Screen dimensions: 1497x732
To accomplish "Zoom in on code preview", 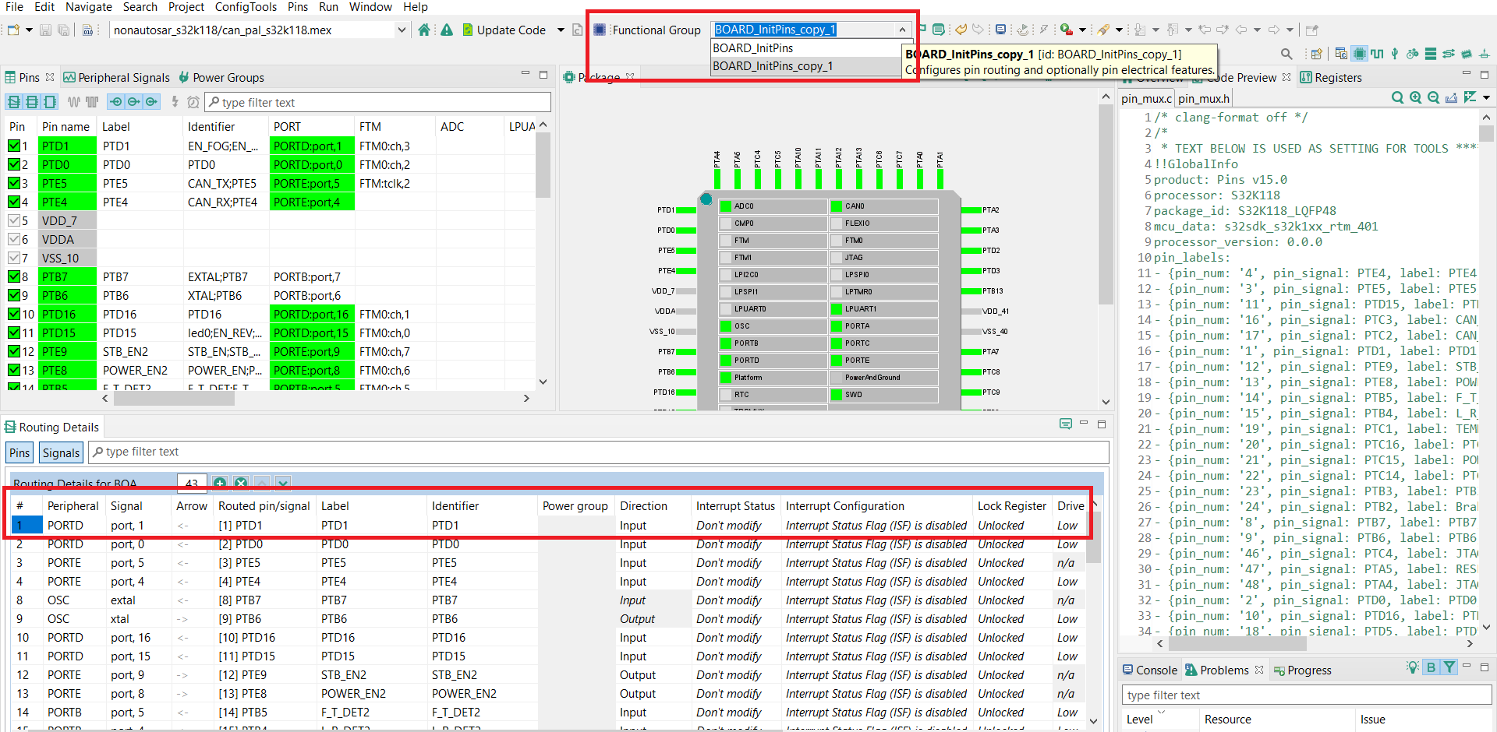I will click(1416, 97).
